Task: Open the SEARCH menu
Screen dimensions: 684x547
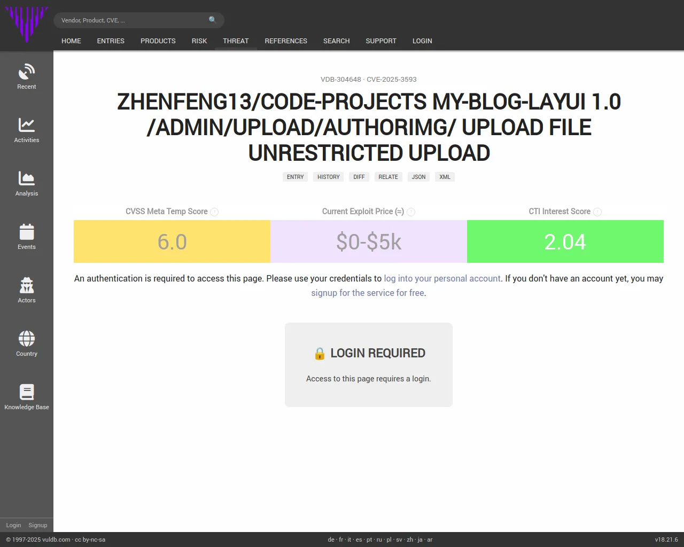Action: [x=336, y=41]
